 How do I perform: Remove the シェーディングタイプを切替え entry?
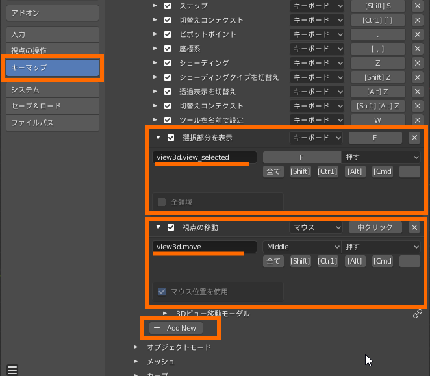[x=418, y=77]
